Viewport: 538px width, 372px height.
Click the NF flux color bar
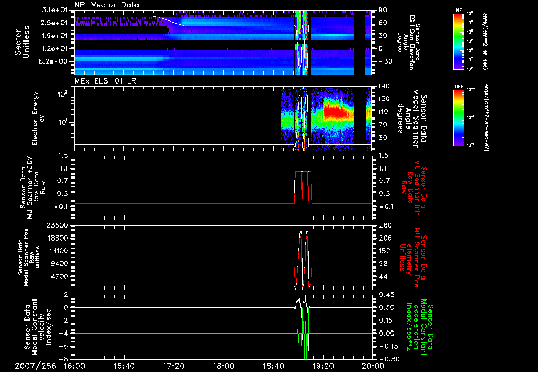459,41
